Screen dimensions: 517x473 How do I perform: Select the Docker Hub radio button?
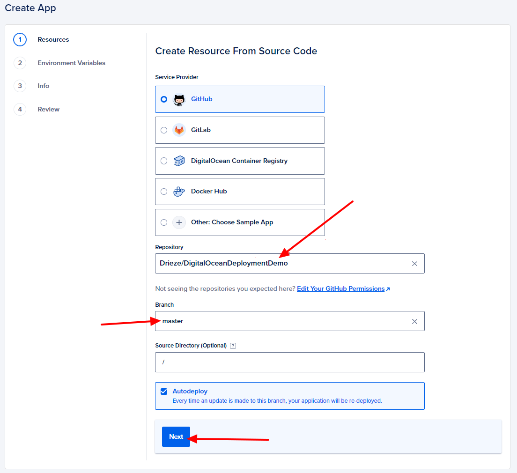pos(164,192)
